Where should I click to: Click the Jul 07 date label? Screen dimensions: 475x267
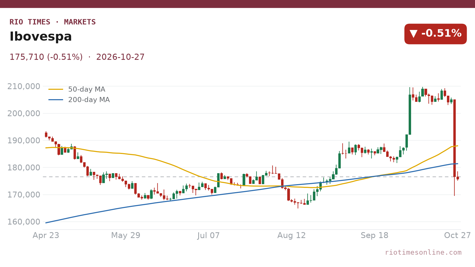pos(209,235)
